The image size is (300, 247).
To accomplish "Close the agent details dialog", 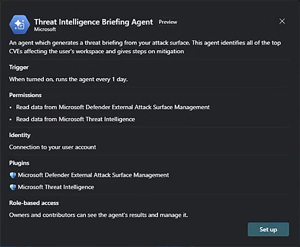I will [282, 21].
